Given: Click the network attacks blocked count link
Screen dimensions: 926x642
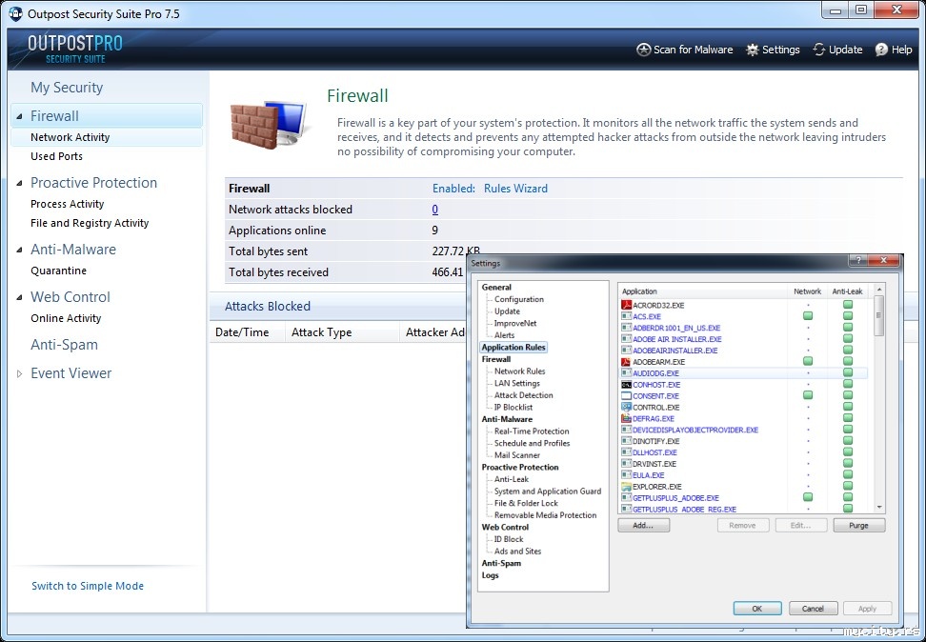Looking at the screenshot, I should [x=434, y=209].
